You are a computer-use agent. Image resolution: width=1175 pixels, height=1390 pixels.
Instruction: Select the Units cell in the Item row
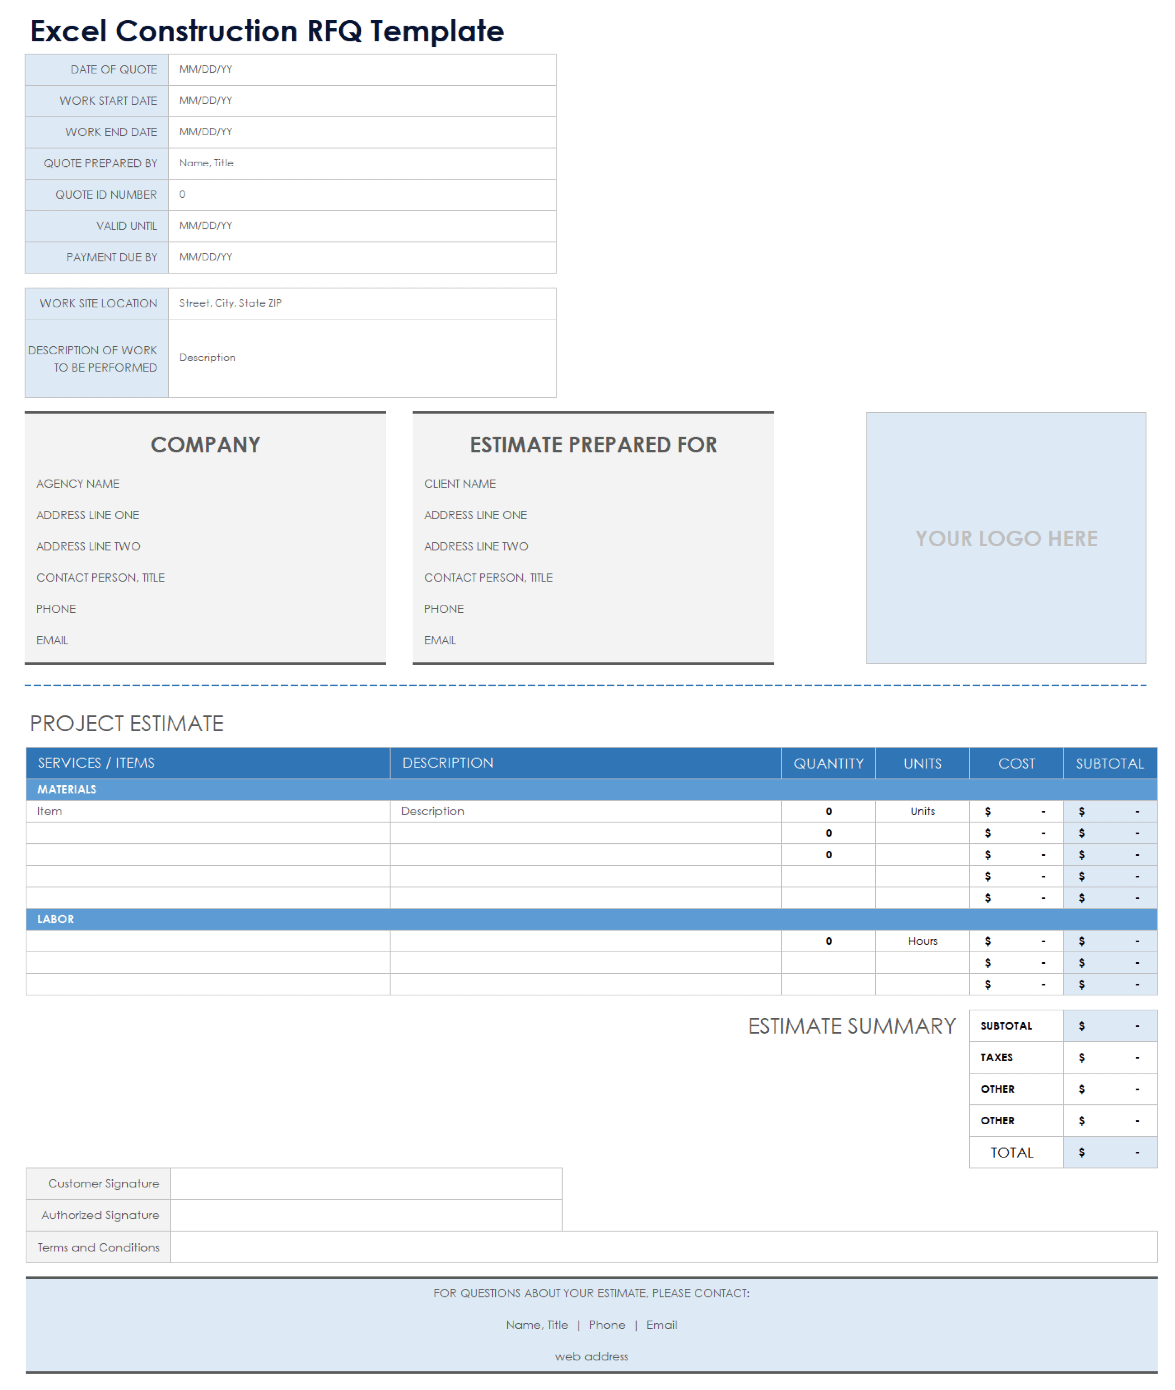click(x=923, y=812)
